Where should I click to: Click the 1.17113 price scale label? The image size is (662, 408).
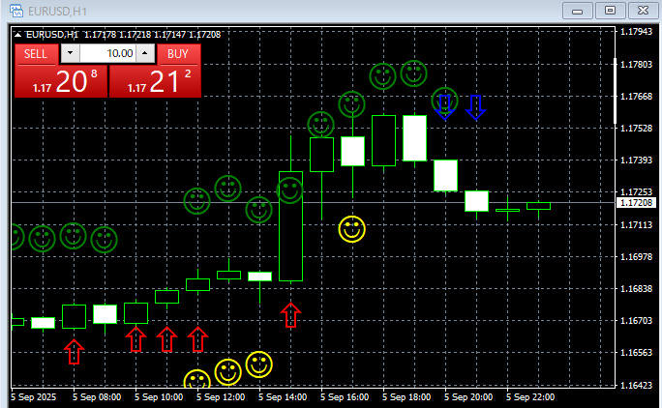636,225
